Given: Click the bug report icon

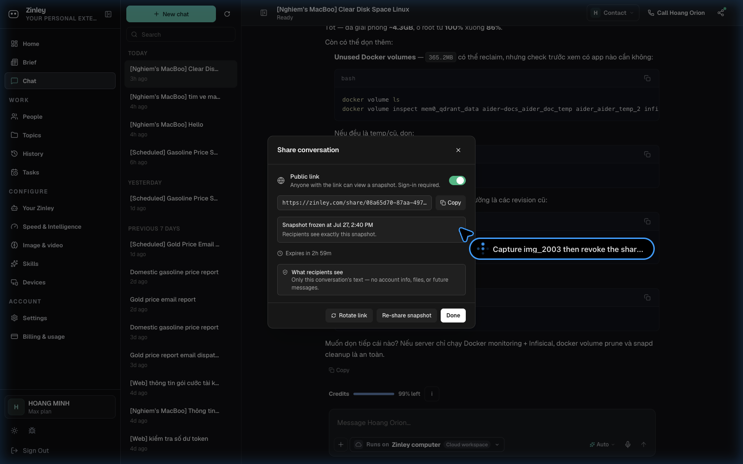Looking at the screenshot, I should [x=32, y=431].
